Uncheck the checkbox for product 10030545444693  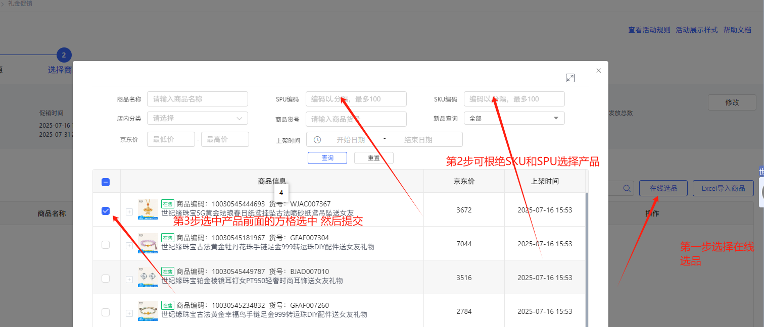(106, 211)
